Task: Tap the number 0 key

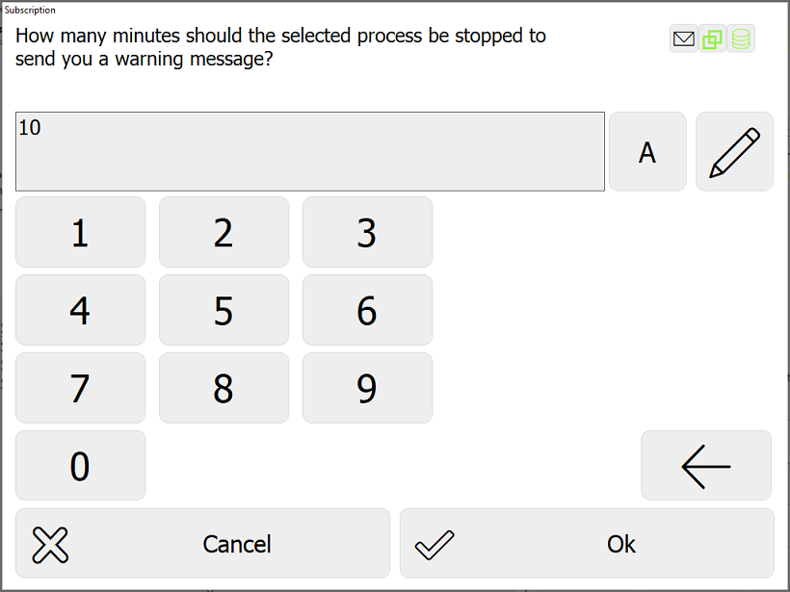Action: (x=81, y=466)
